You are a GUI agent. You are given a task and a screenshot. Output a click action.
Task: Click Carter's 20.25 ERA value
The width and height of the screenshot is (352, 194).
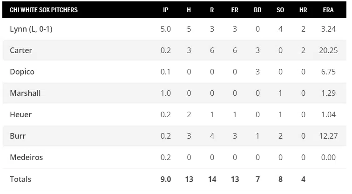click(x=328, y=50)
